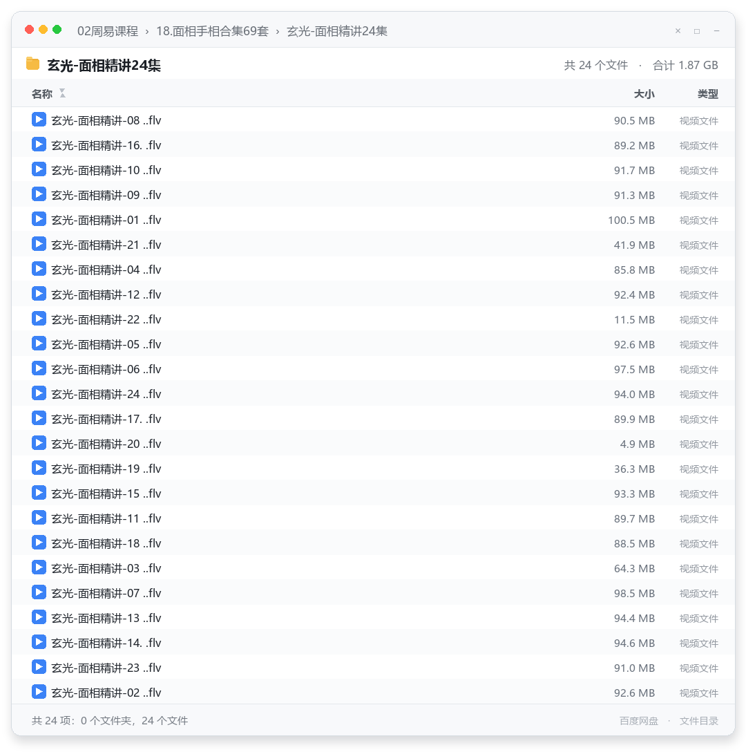Sort files by the 大小 column header
Image resolution: width=746 pixels, height=752 pixels.
644,94
